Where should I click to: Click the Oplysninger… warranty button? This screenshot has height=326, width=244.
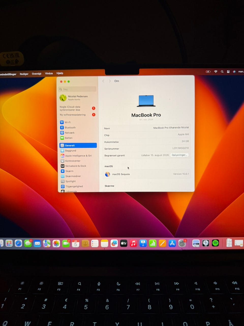tap(179, 155)
